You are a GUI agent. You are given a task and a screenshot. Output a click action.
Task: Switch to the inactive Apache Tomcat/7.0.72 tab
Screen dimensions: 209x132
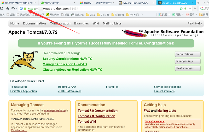[137, 3]
